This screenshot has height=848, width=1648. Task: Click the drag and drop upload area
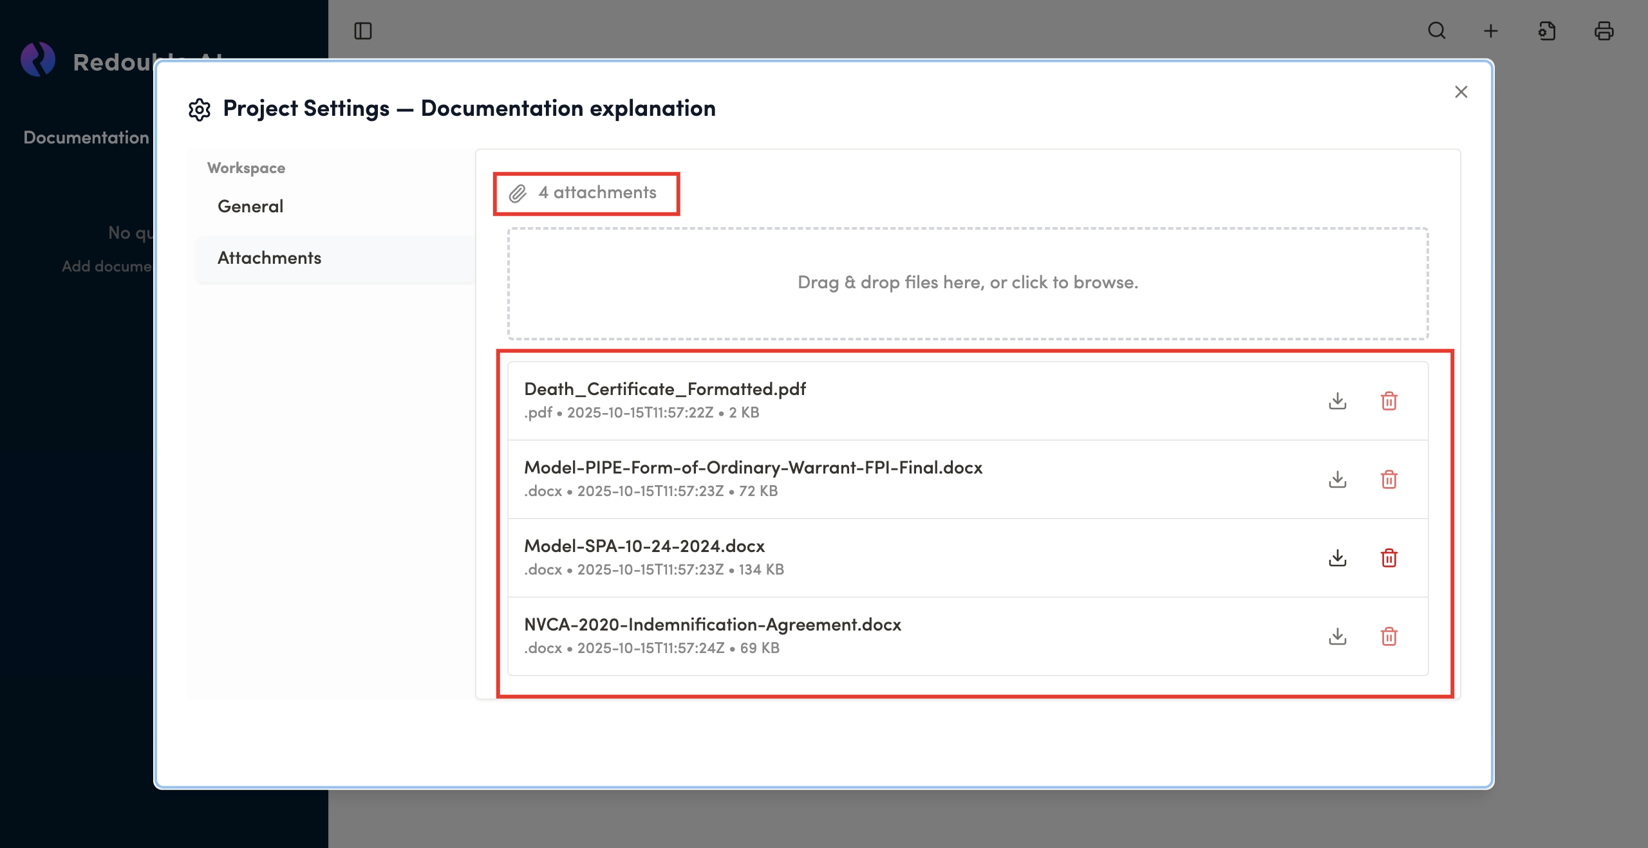click(x=967, y=283)
